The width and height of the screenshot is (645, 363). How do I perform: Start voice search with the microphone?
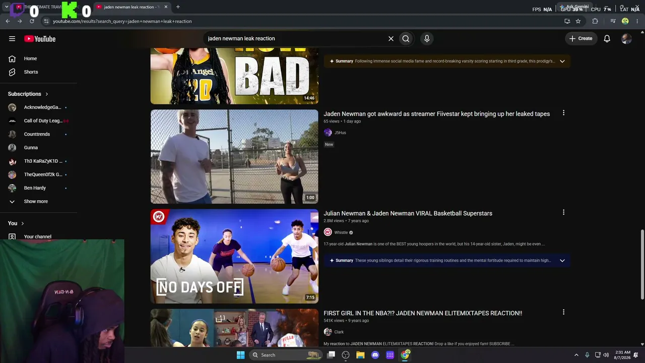(x=427, y=38)
